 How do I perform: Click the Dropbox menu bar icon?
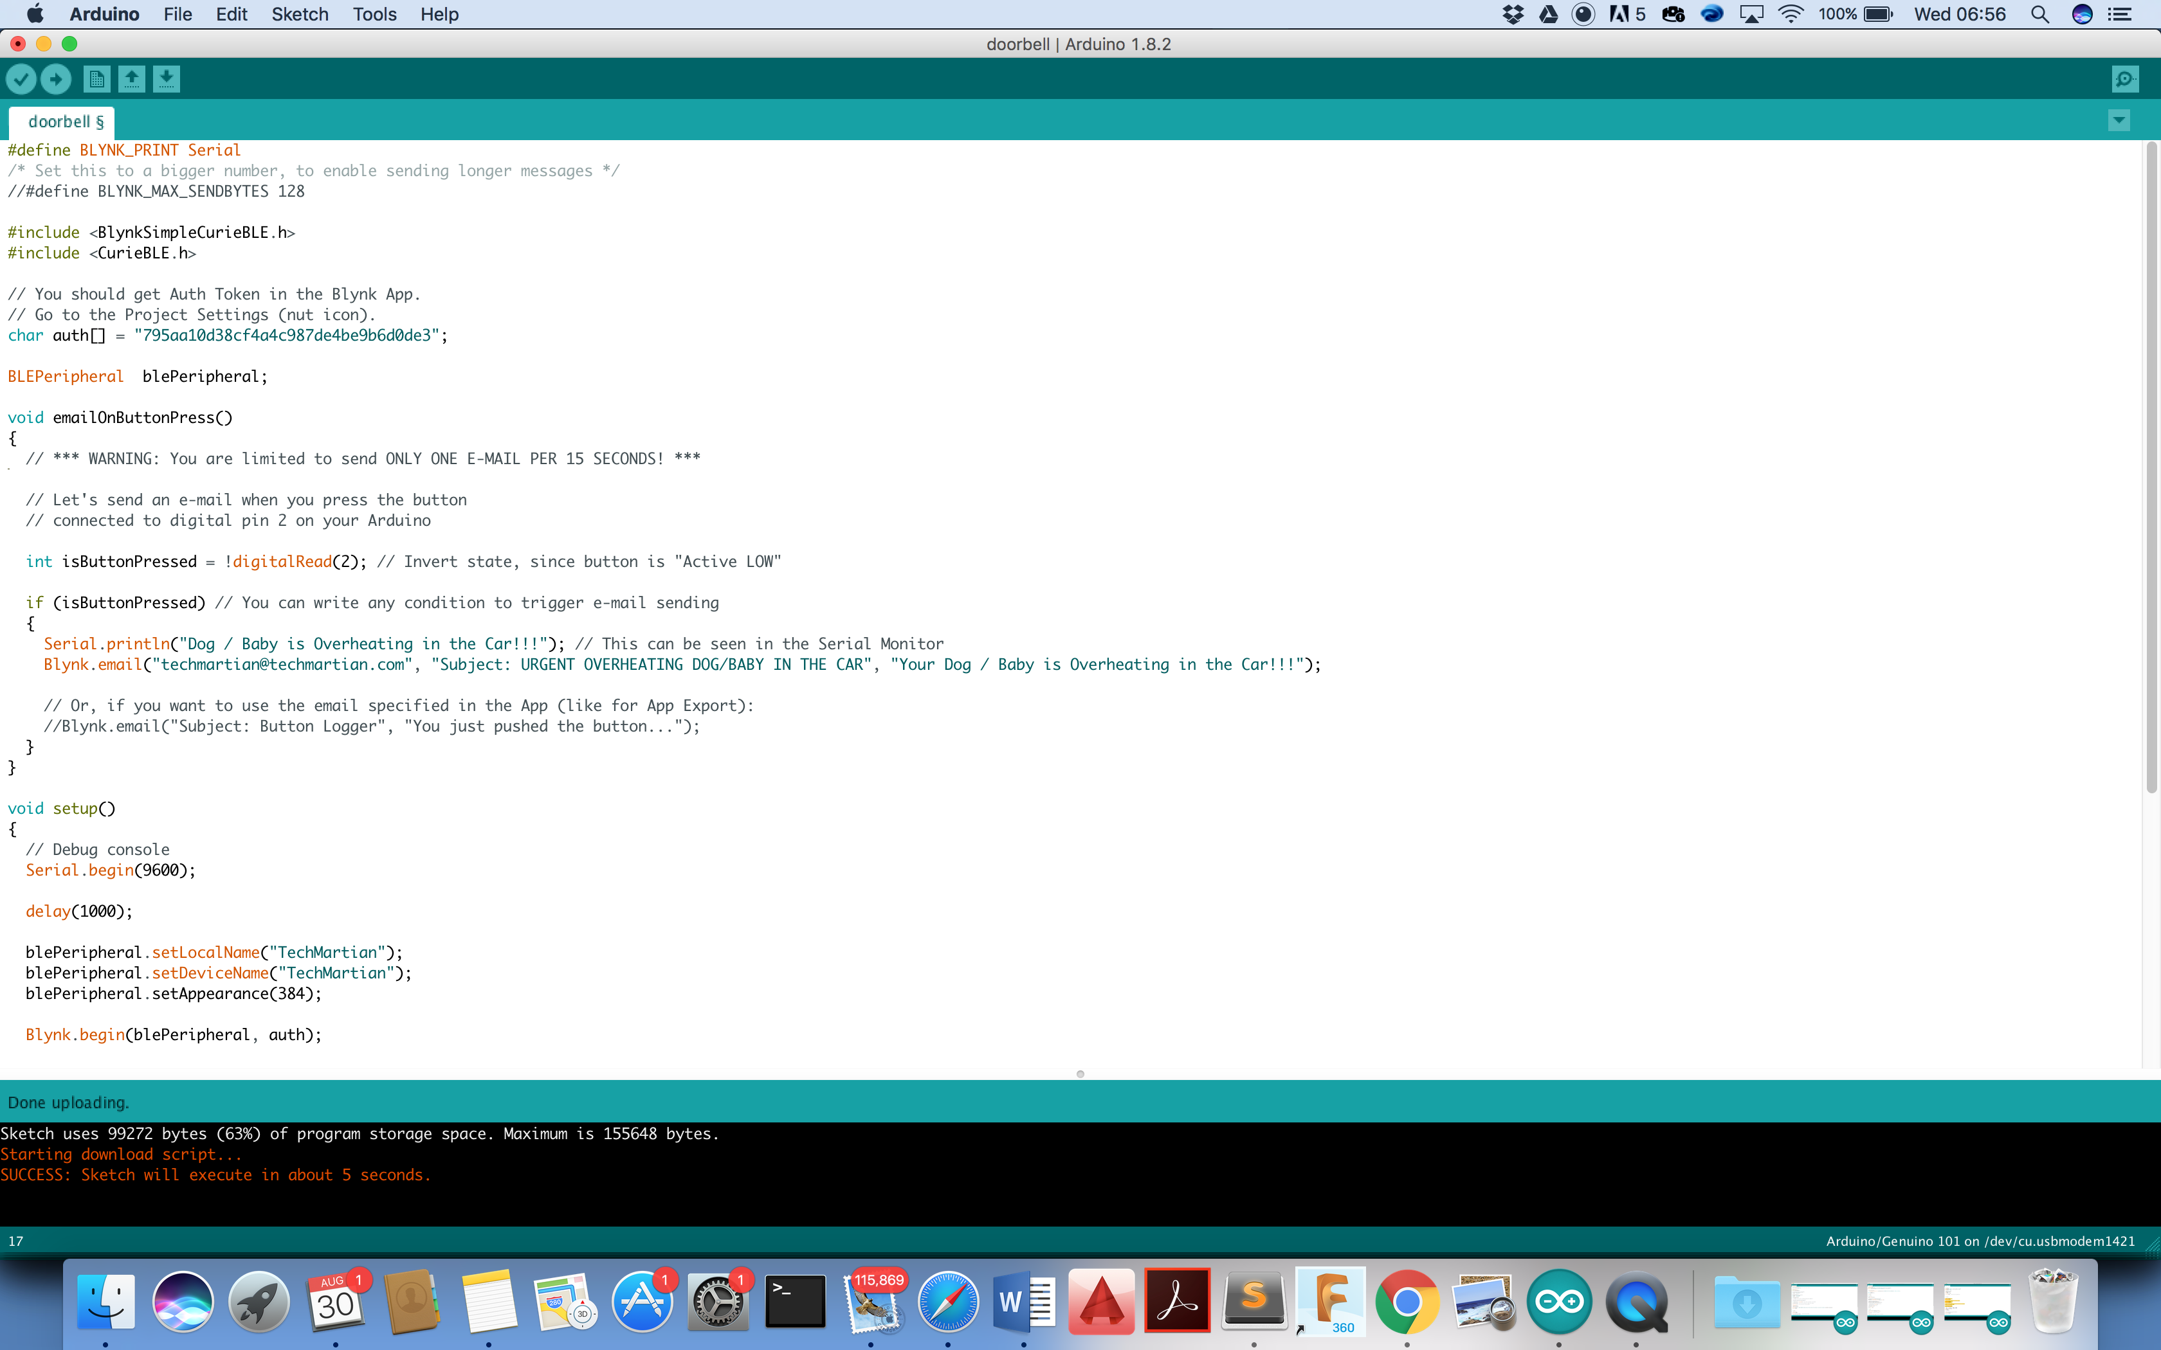click(1513, 14)
